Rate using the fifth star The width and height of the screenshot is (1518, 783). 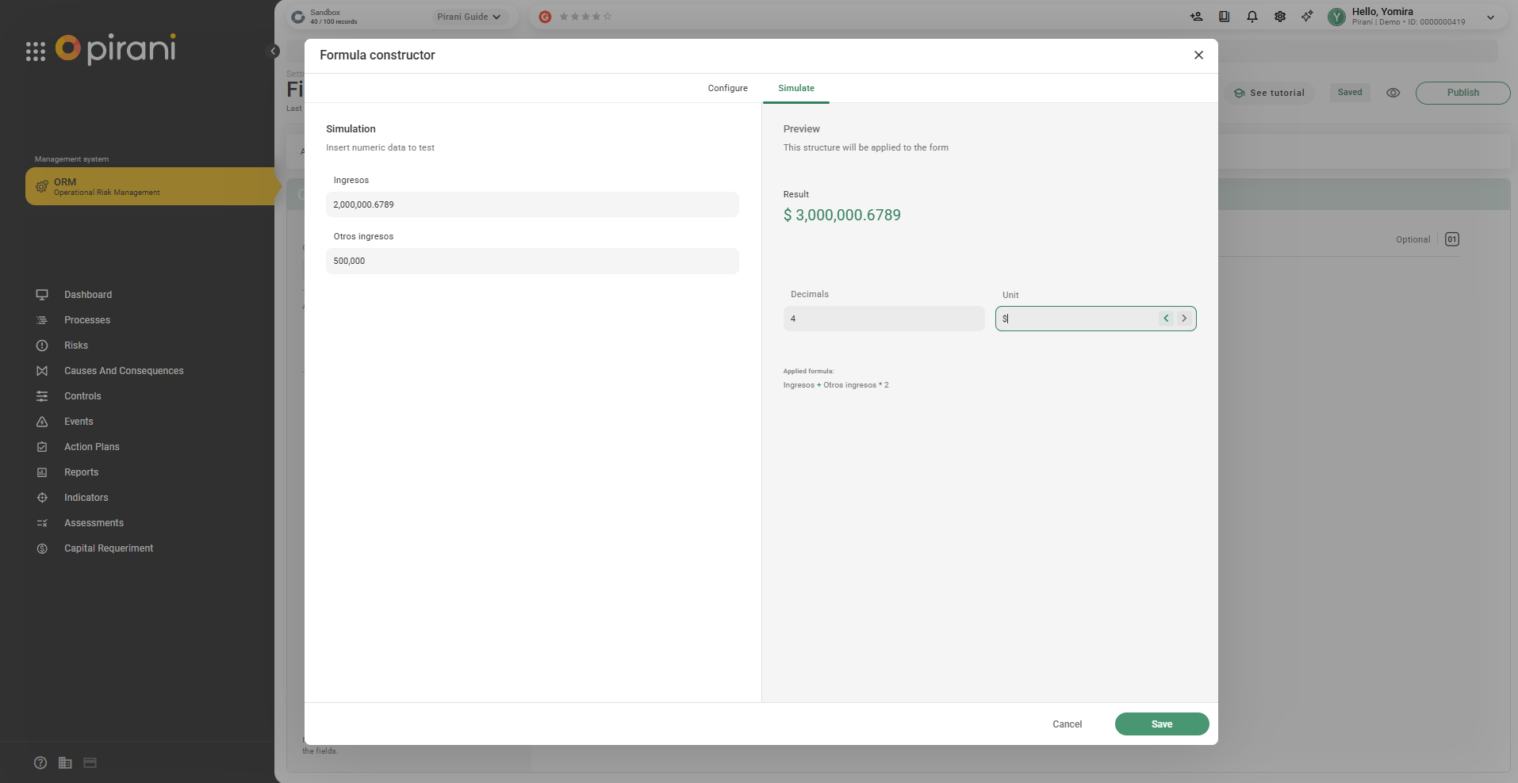[x=608, y=17]
